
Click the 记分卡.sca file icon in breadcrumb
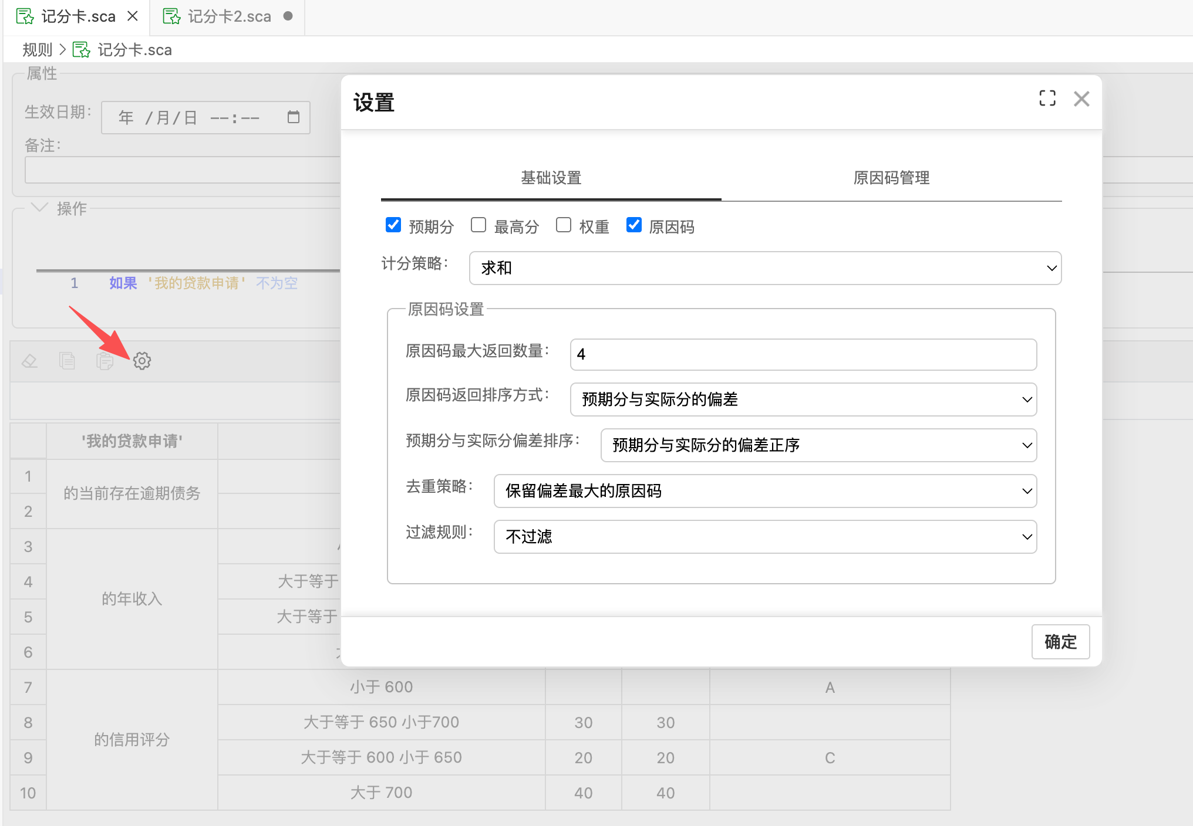[81, 50]
